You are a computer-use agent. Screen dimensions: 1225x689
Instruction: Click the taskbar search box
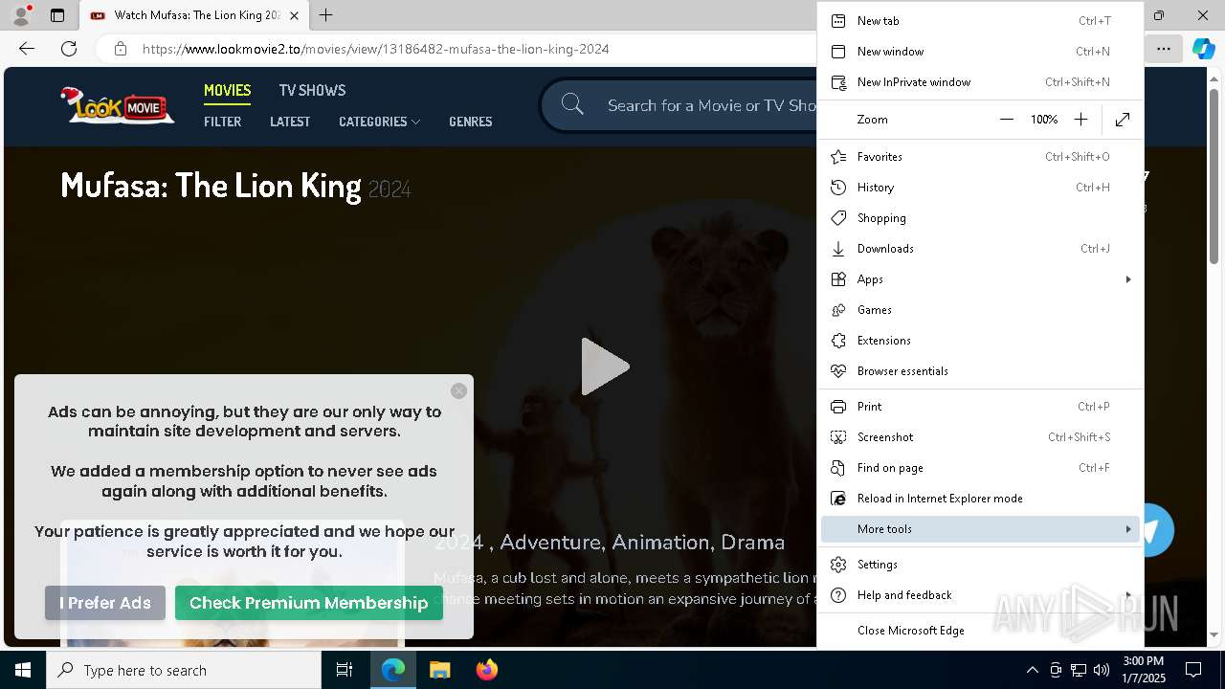point(184,670)
